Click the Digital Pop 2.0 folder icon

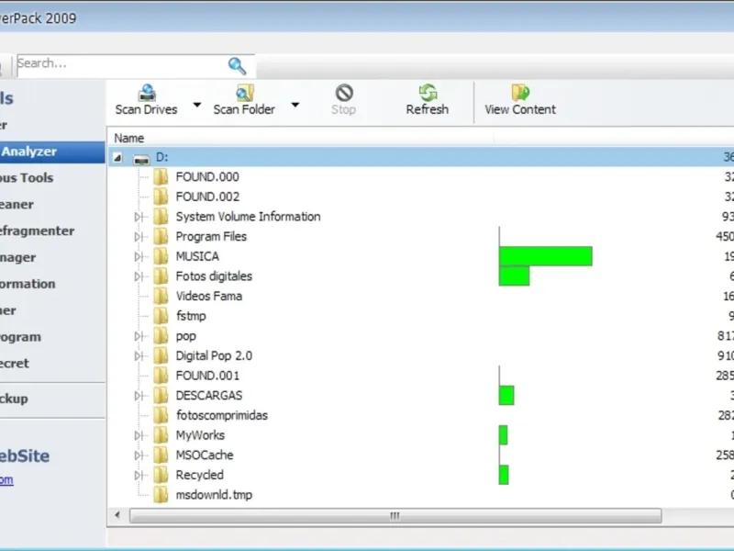[x=161, y=355]
